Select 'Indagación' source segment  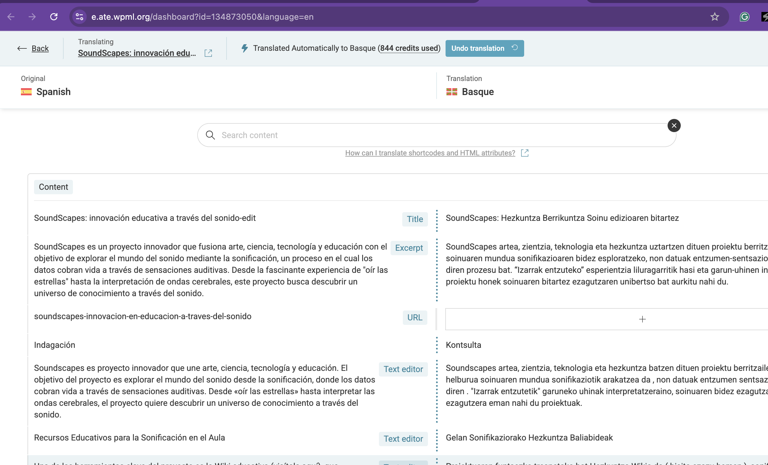55,345
